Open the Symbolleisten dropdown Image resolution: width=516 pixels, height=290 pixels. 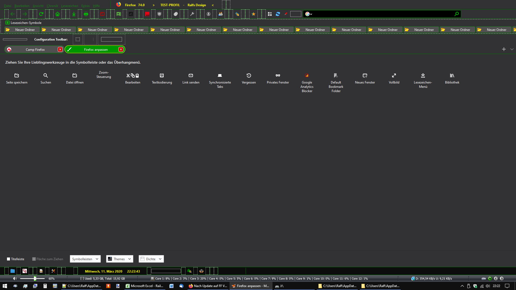point(85,259)
